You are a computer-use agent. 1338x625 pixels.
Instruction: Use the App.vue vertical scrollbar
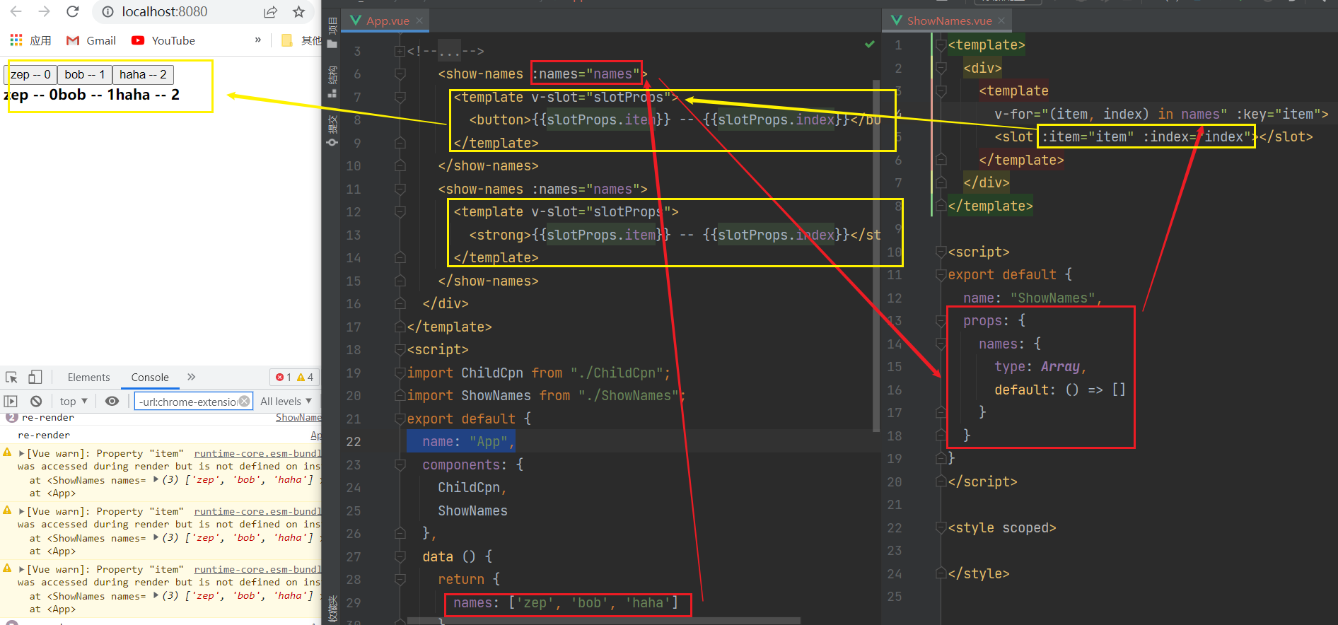(876, 255)
